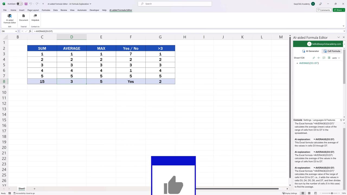The width and height of the screenshot is (347, 195).
Task: Add a new sheet with plus
Action: [x=34, y=188]
